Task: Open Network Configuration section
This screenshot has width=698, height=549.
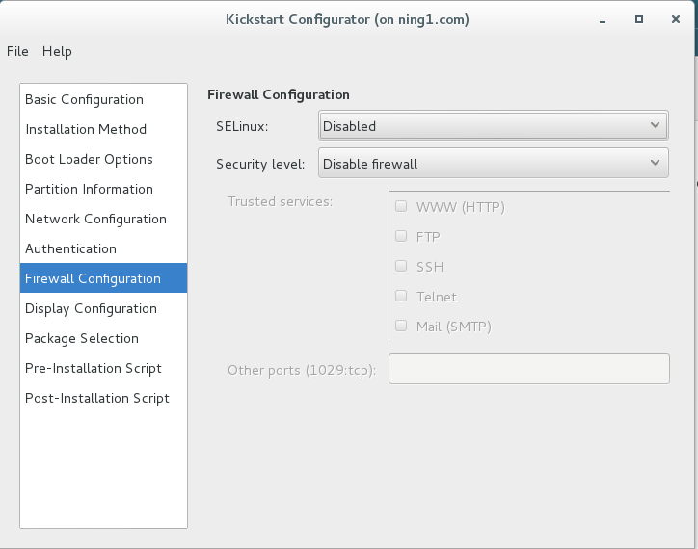Action: [x=95, y=219]
